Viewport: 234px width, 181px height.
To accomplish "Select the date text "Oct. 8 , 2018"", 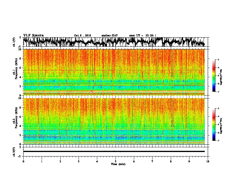I will point(82,35).
